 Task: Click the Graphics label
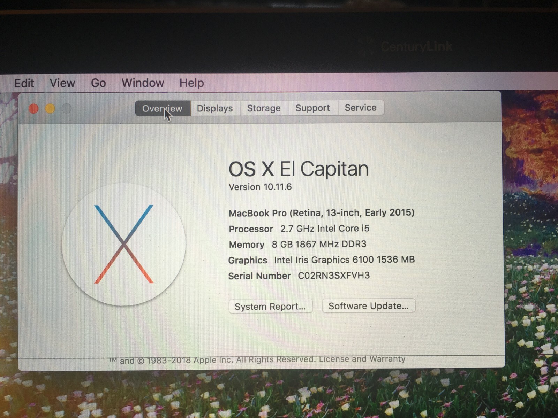pos(248,260)
